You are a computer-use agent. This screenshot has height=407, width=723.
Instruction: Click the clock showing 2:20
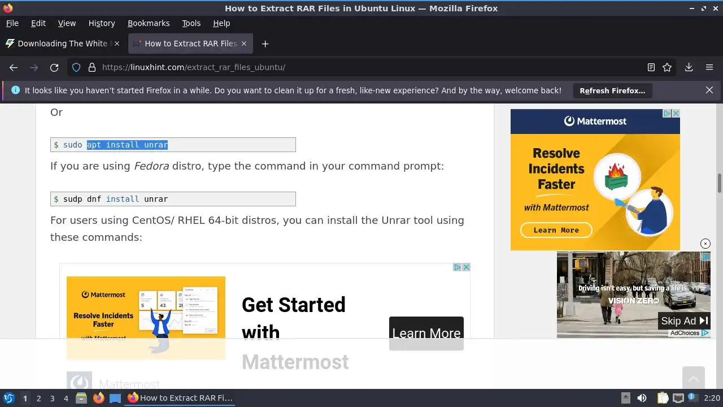click(x=712, y=398)
